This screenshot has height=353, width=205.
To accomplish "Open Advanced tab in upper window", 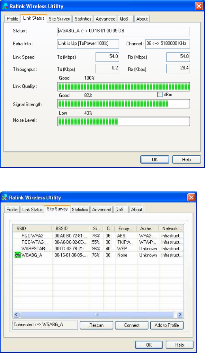I will tap(105, 19).
